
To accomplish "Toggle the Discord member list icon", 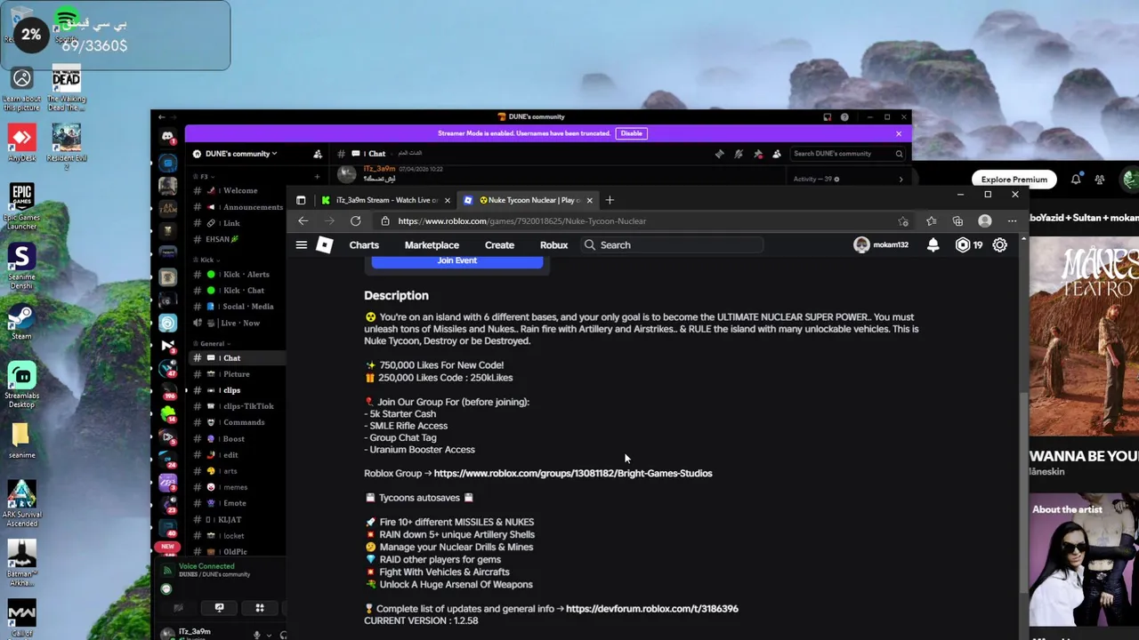I will [x=777, y=154].
